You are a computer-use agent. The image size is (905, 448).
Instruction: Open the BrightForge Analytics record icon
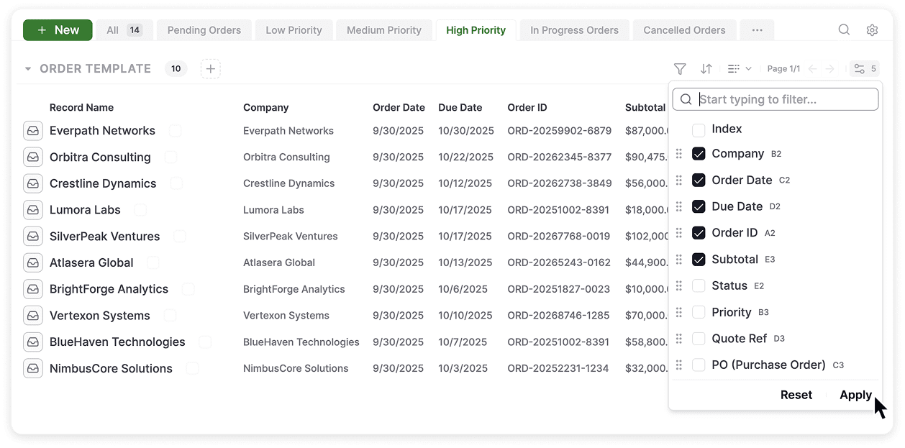coord(32,289)
